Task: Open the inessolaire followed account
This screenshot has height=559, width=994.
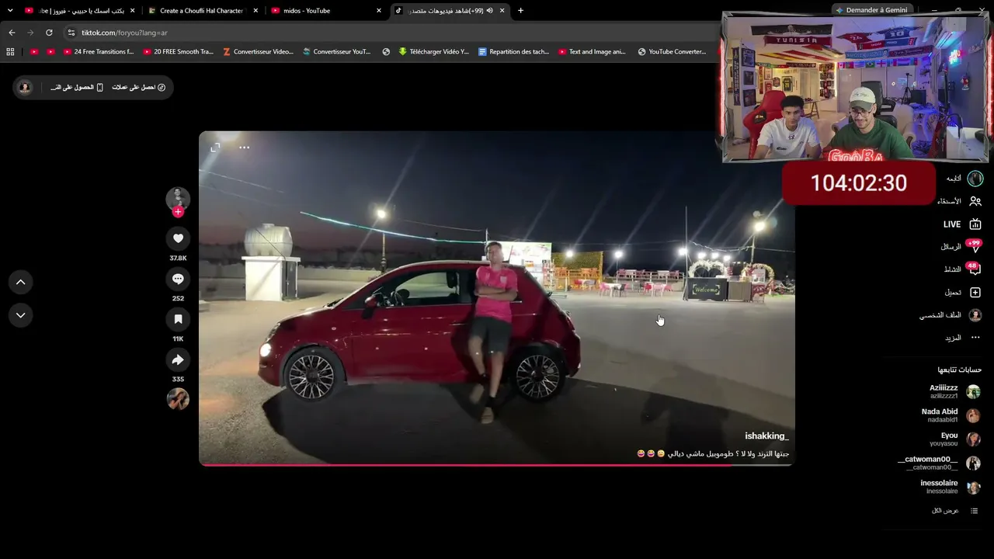Action: [x=950, y=487]
